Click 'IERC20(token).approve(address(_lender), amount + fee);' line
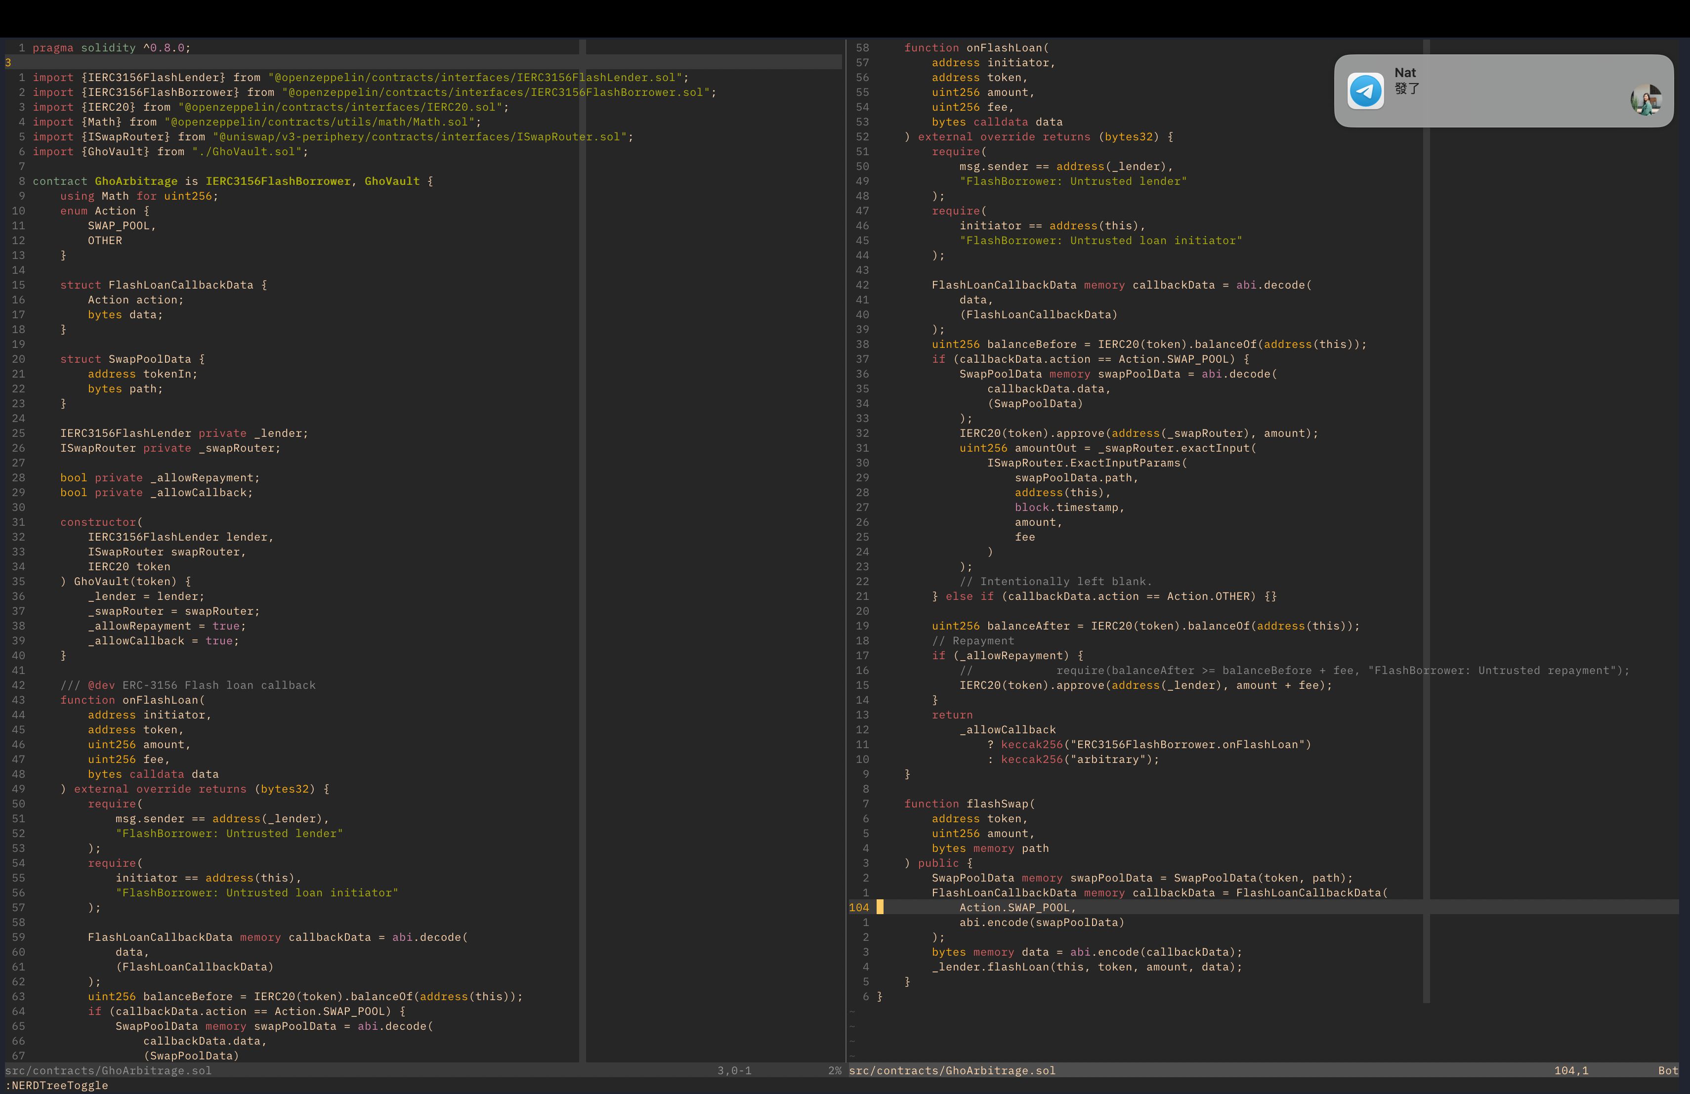Viewport: 1690px width, 1094px height. click(x=1145, y=686)
